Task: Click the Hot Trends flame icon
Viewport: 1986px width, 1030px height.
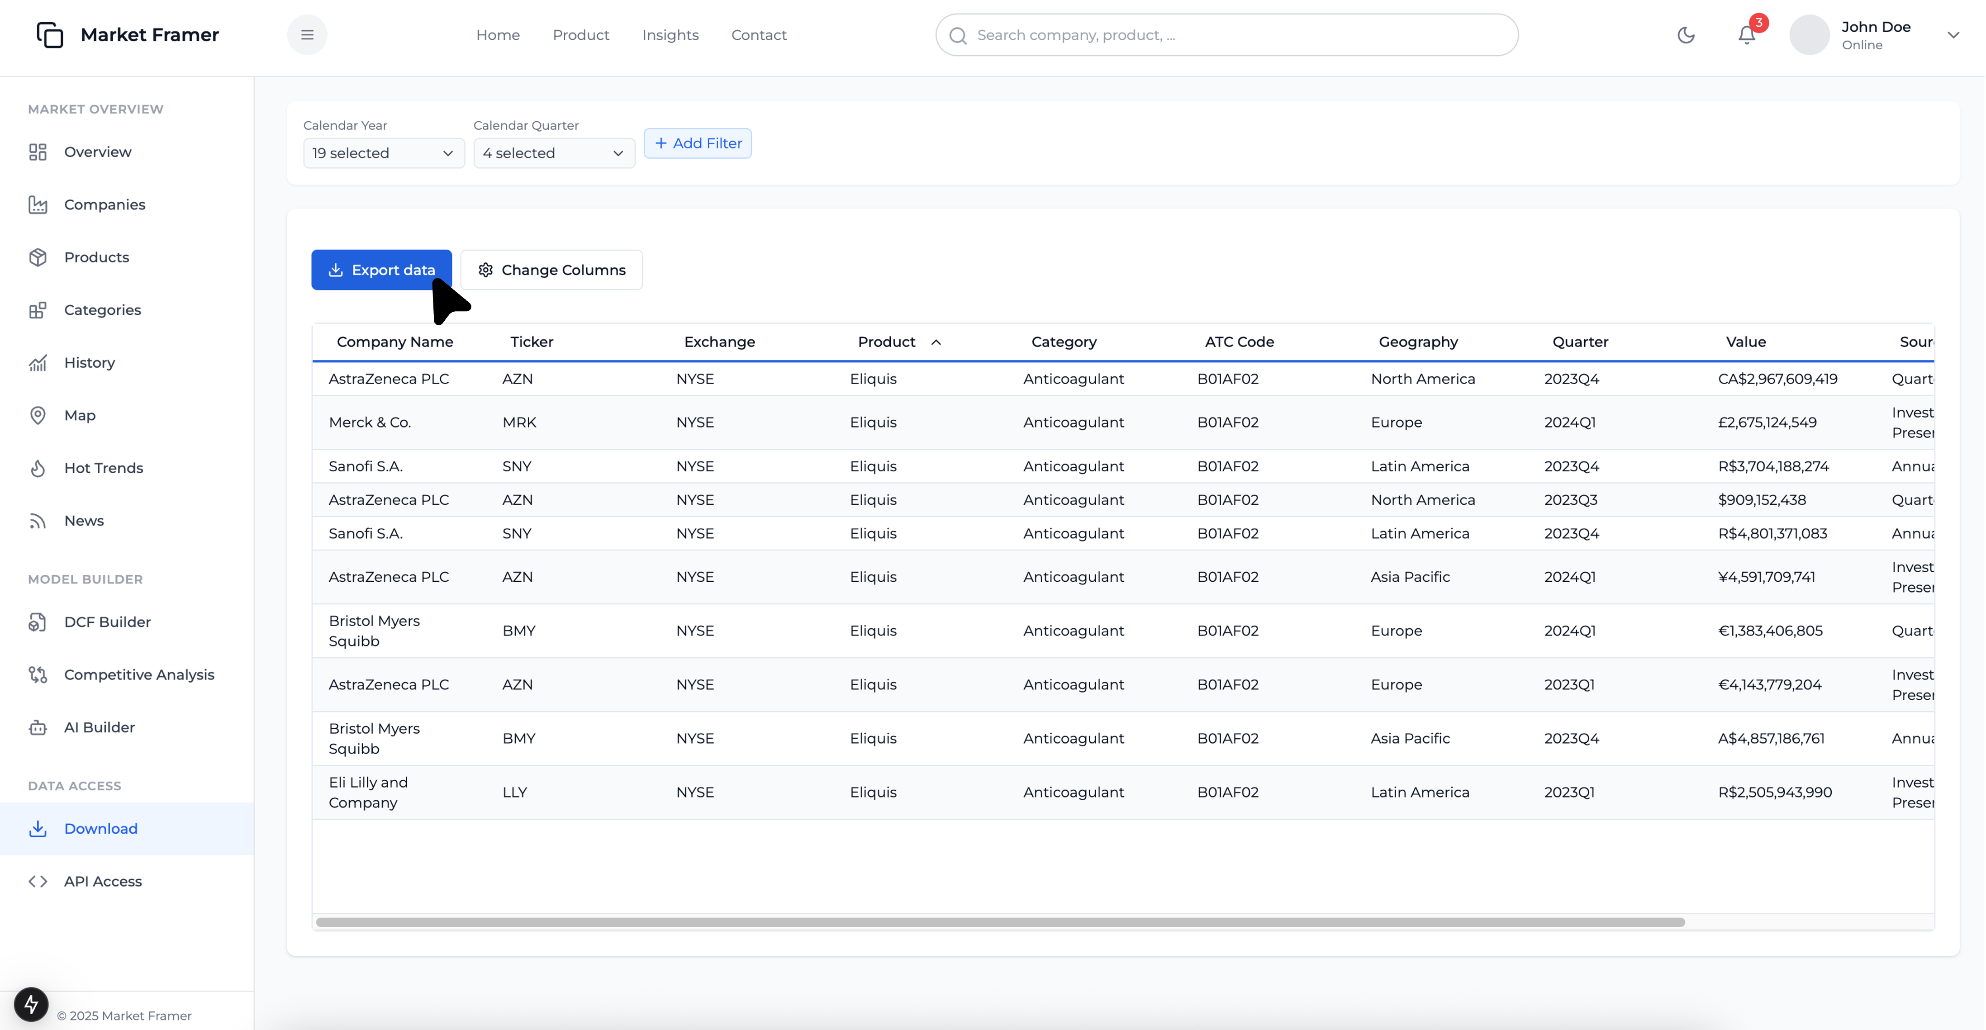Action: [38, 468]
